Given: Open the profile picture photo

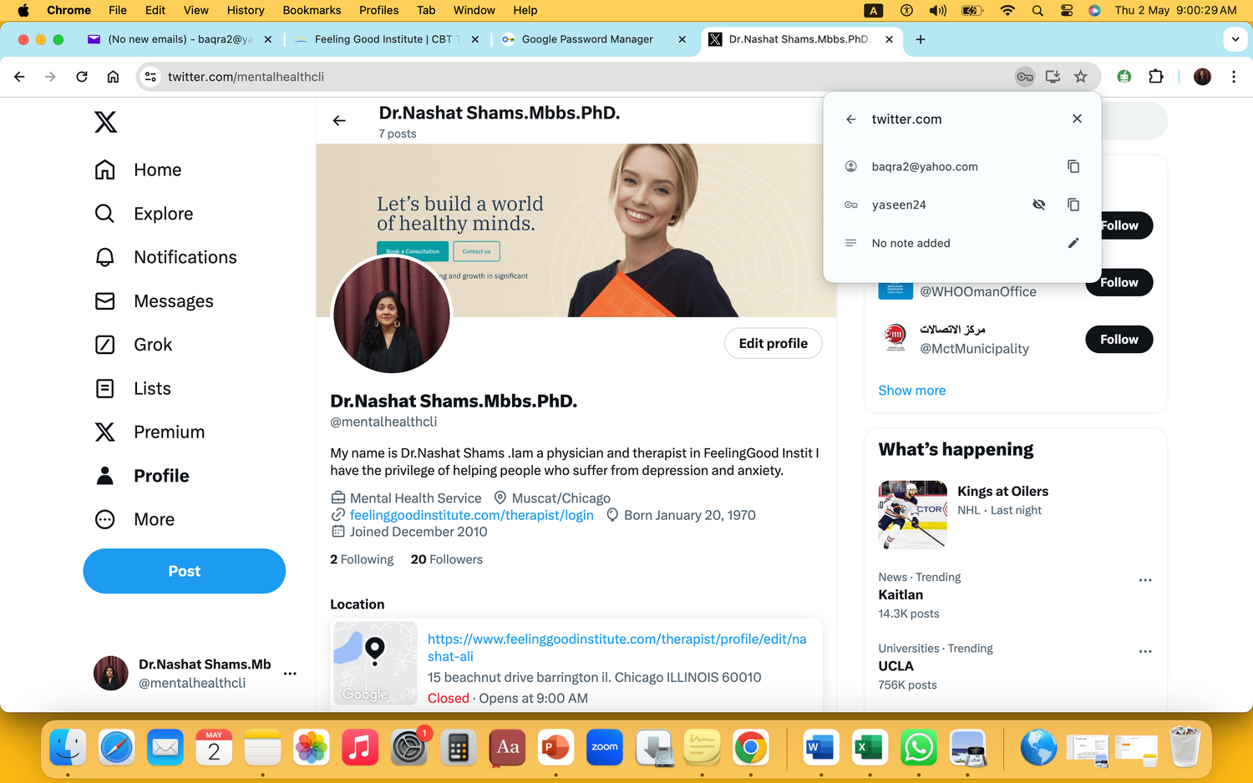Looking at the screenshot, I should tap(392, 314).
